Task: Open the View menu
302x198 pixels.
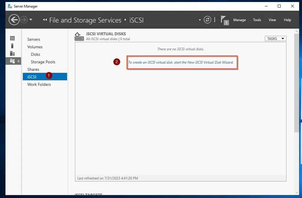Action: pyautogui.click(x=272, y=20)
